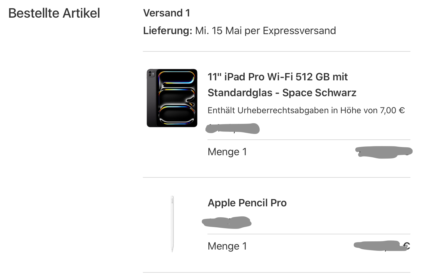The image size is (429, 280).
Task: Click "Menge 1" in the Apple Pencil row
Action: (227, 246)
